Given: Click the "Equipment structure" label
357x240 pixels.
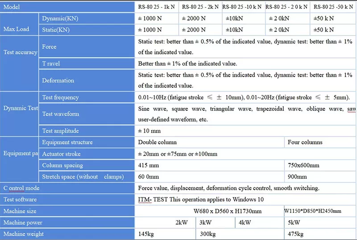Looking at the screenshot, I should [67, 142].
